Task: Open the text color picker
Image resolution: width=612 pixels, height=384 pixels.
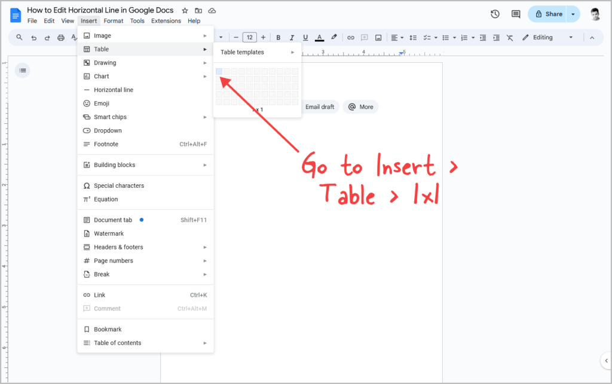Action: click(x=319, y=37)
